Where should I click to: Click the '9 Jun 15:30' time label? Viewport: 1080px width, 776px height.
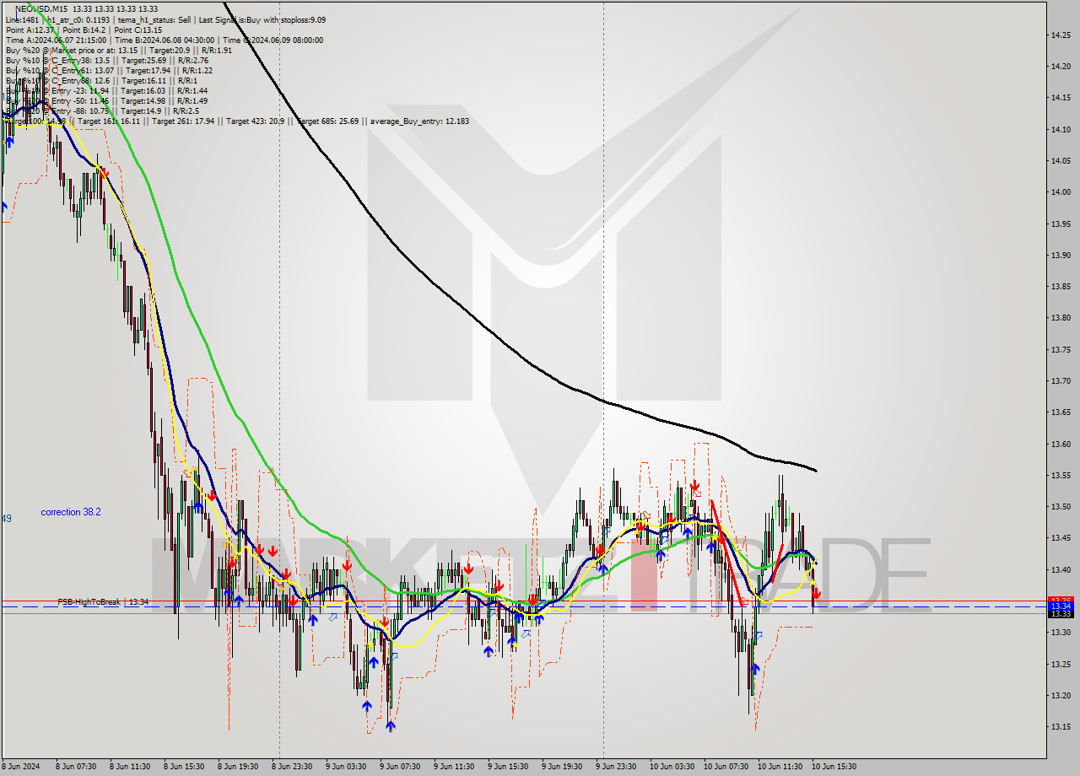[x=509, y=767]
